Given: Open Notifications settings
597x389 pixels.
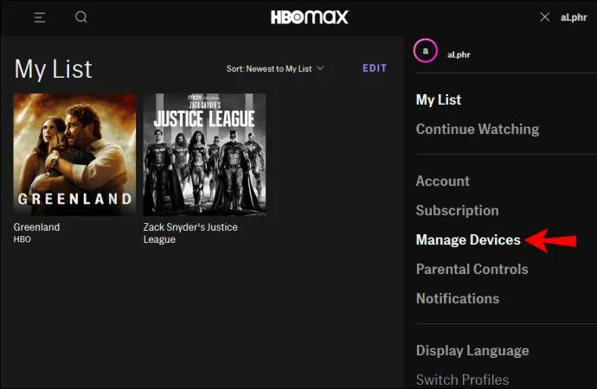Looking at the screenshot, I should point(458,298).
